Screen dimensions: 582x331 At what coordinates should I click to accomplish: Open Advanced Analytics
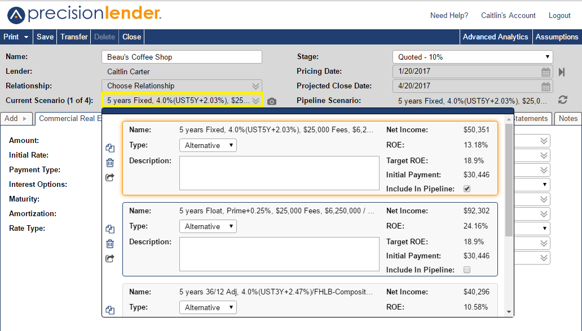(x=495, y=37)
